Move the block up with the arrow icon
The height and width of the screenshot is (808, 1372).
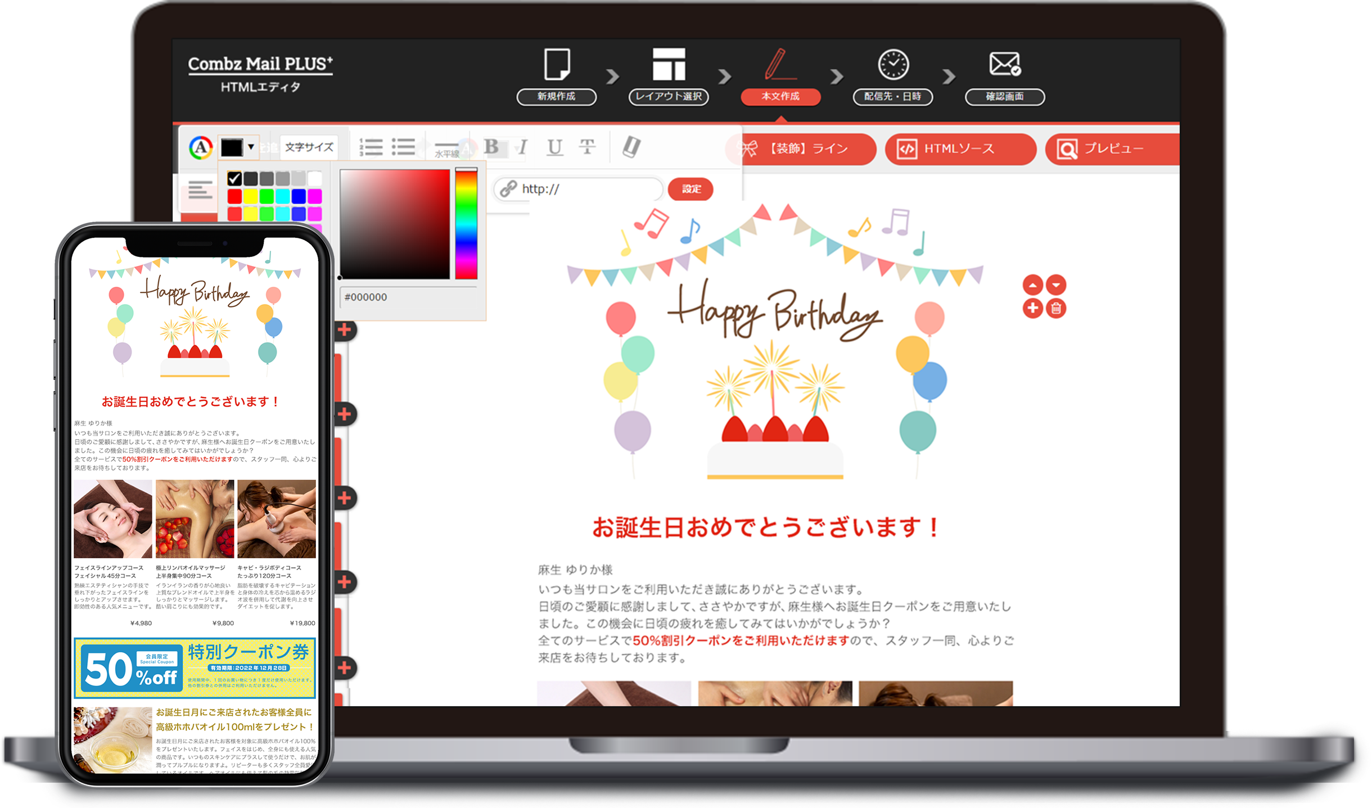(x=1033, y=285)
